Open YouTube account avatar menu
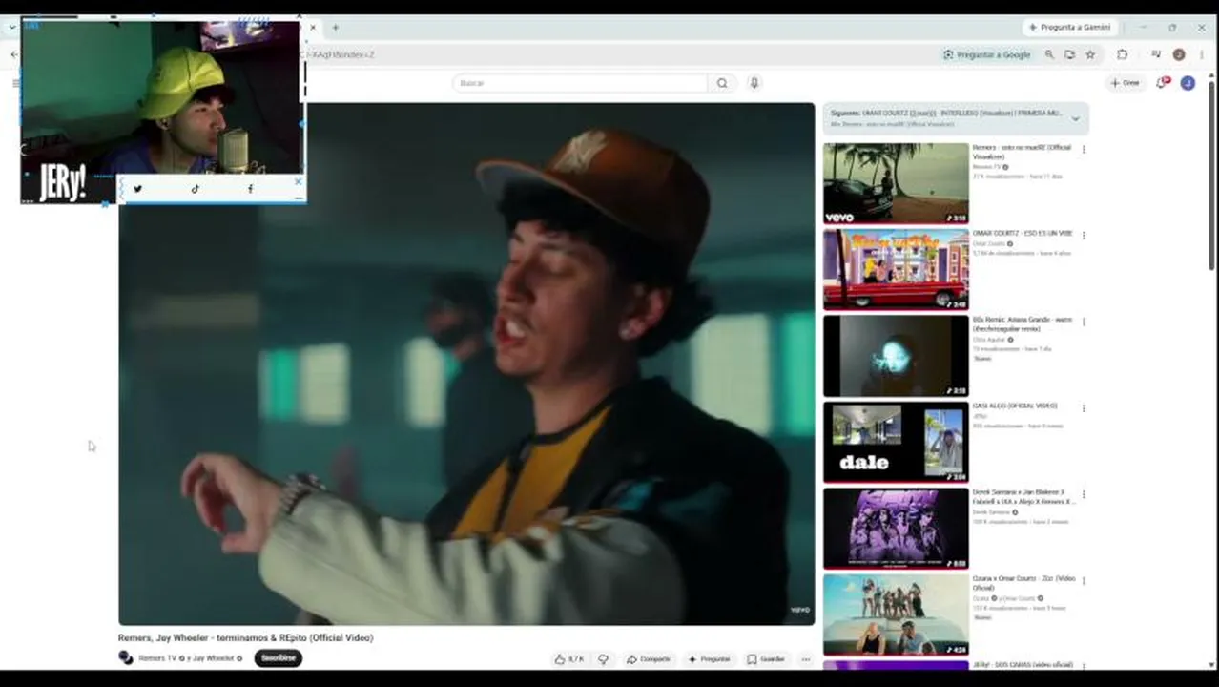 coord(1188,83)
